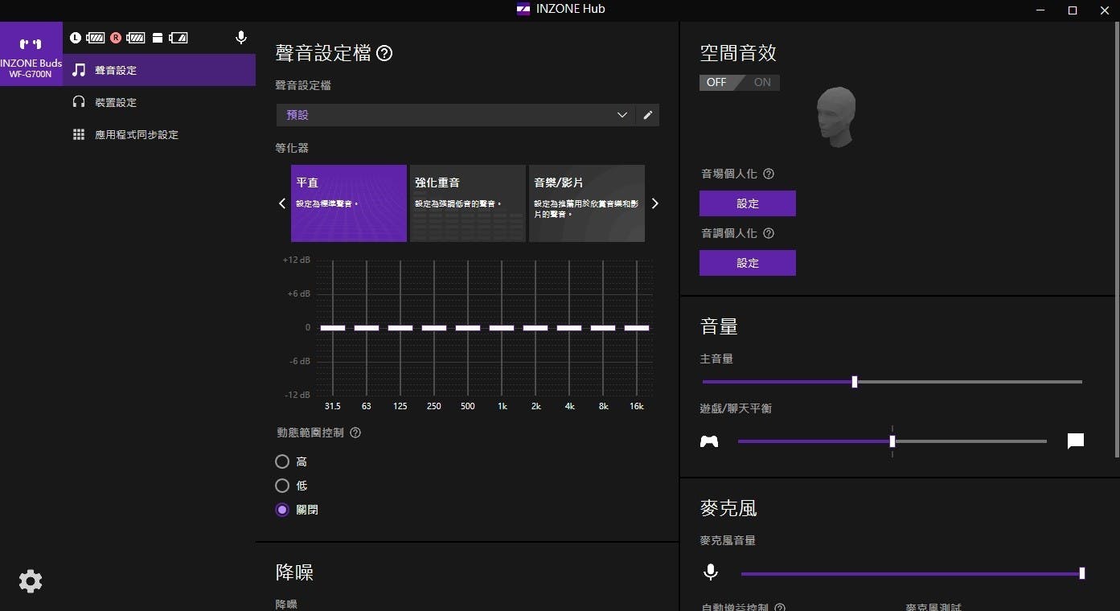1120x611 pixels.
Task: Open help for 聲音設定檔 heading
Action: pos(384,54)
